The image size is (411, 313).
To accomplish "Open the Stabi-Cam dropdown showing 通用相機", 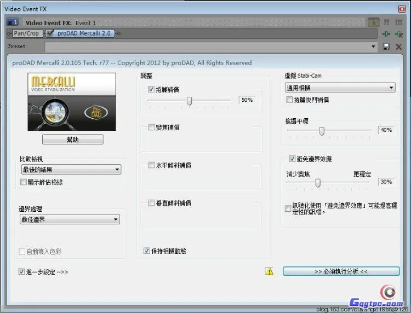I will tap(340, 88).
